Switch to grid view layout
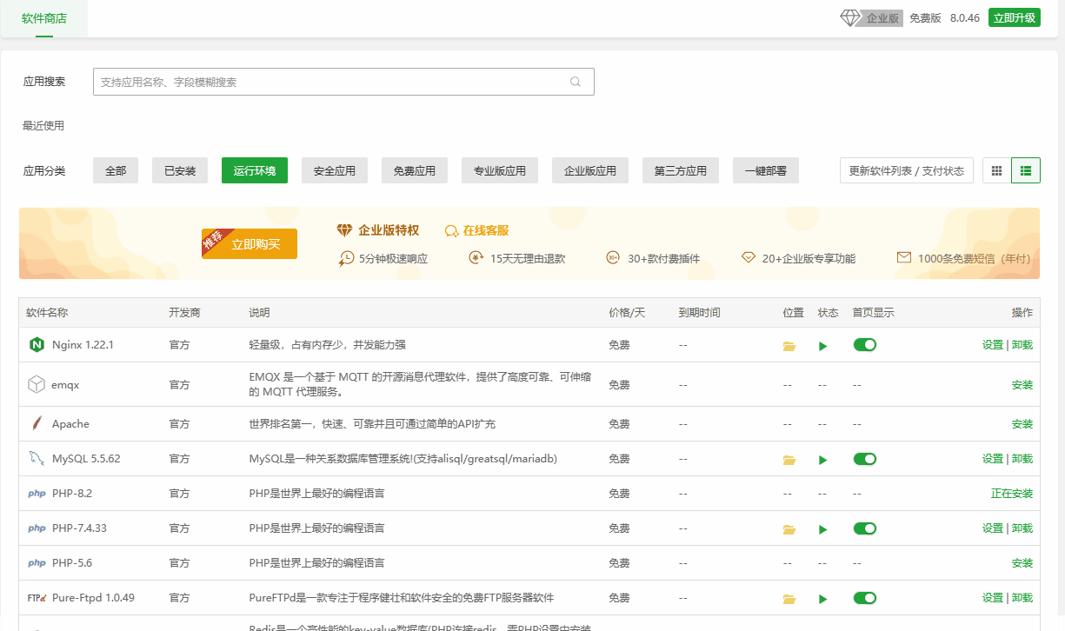Image resolution: width=1065 pixels, height=631 pixels. coord(997,170)
